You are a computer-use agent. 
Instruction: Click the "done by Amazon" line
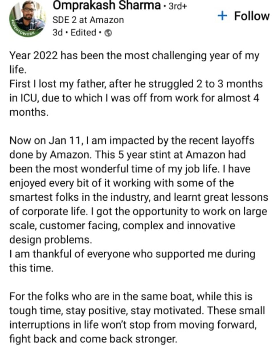pos(127,155)
